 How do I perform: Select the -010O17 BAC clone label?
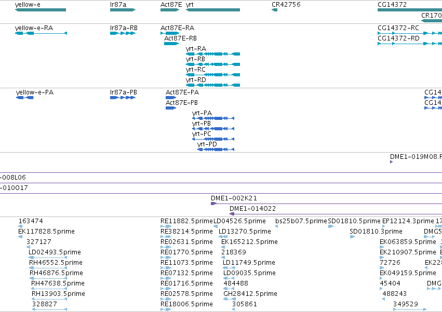pos(14,188)
